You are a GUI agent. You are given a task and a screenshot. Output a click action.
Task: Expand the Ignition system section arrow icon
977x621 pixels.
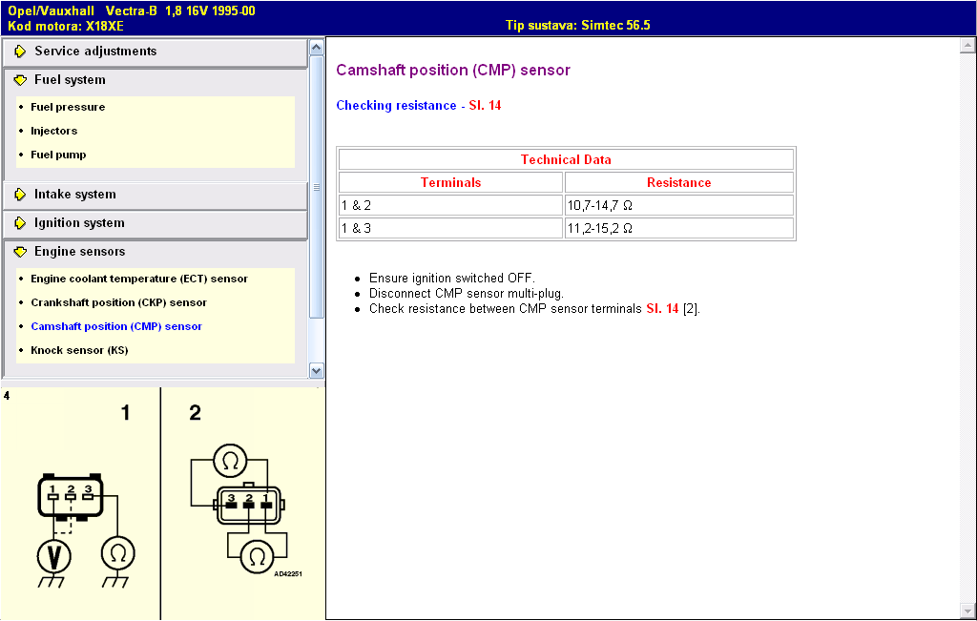pos(20,223)
